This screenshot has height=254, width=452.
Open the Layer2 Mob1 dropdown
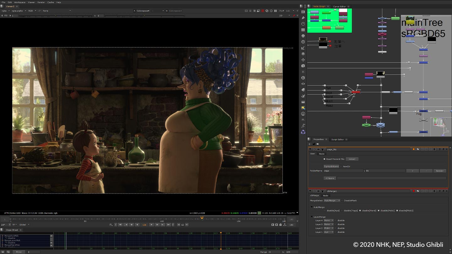coord(329,228)
